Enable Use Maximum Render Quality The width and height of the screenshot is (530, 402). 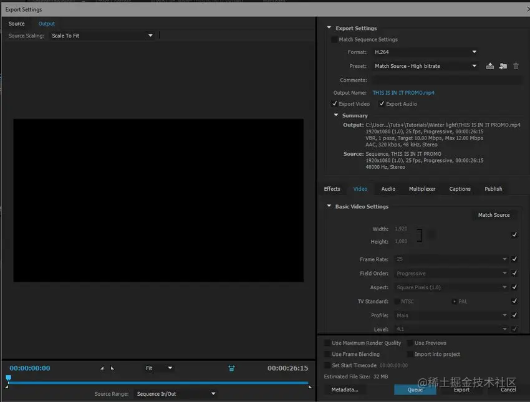(327, 343)
